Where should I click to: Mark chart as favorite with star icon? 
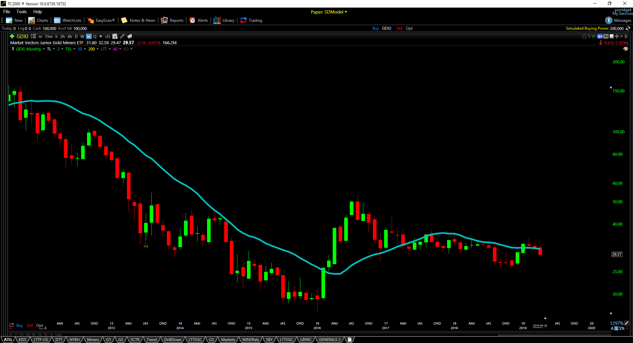584,36
